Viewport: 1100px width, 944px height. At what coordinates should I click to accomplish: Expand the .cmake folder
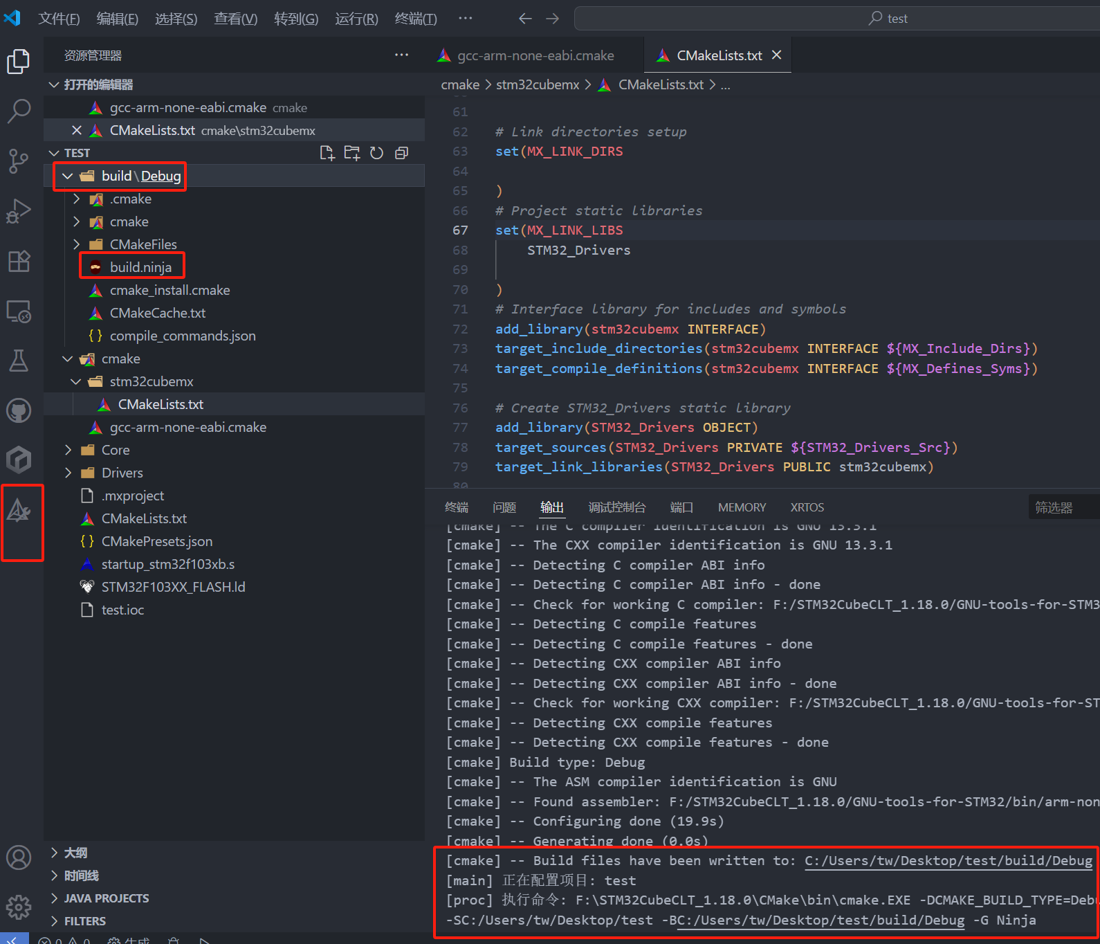76,199
